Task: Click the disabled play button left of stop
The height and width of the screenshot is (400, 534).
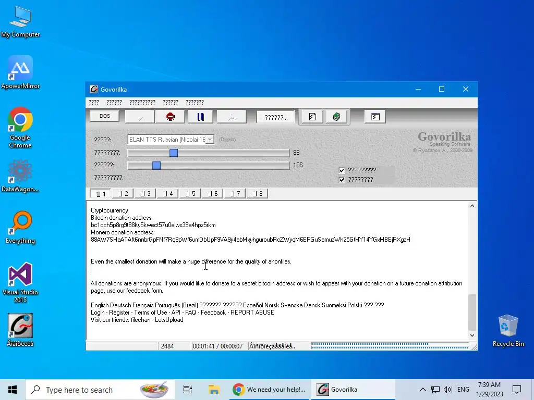Action: tap(140, 117)
